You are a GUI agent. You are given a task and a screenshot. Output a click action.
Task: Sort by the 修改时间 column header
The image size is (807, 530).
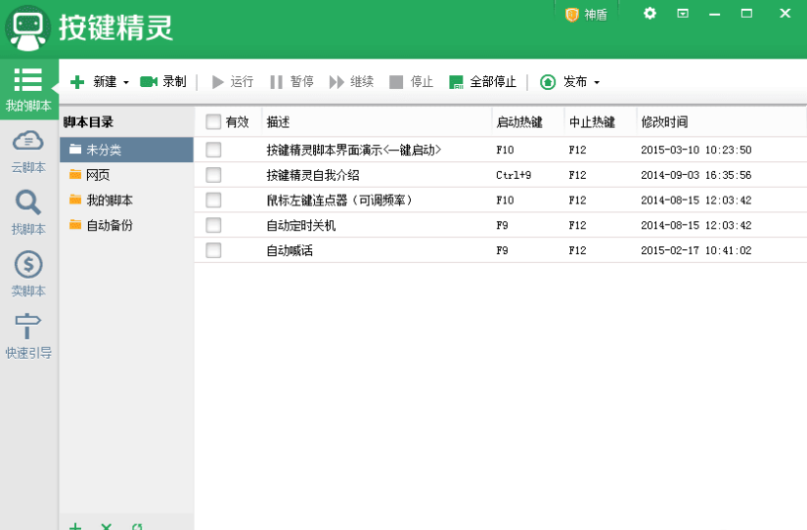(664, 122)
